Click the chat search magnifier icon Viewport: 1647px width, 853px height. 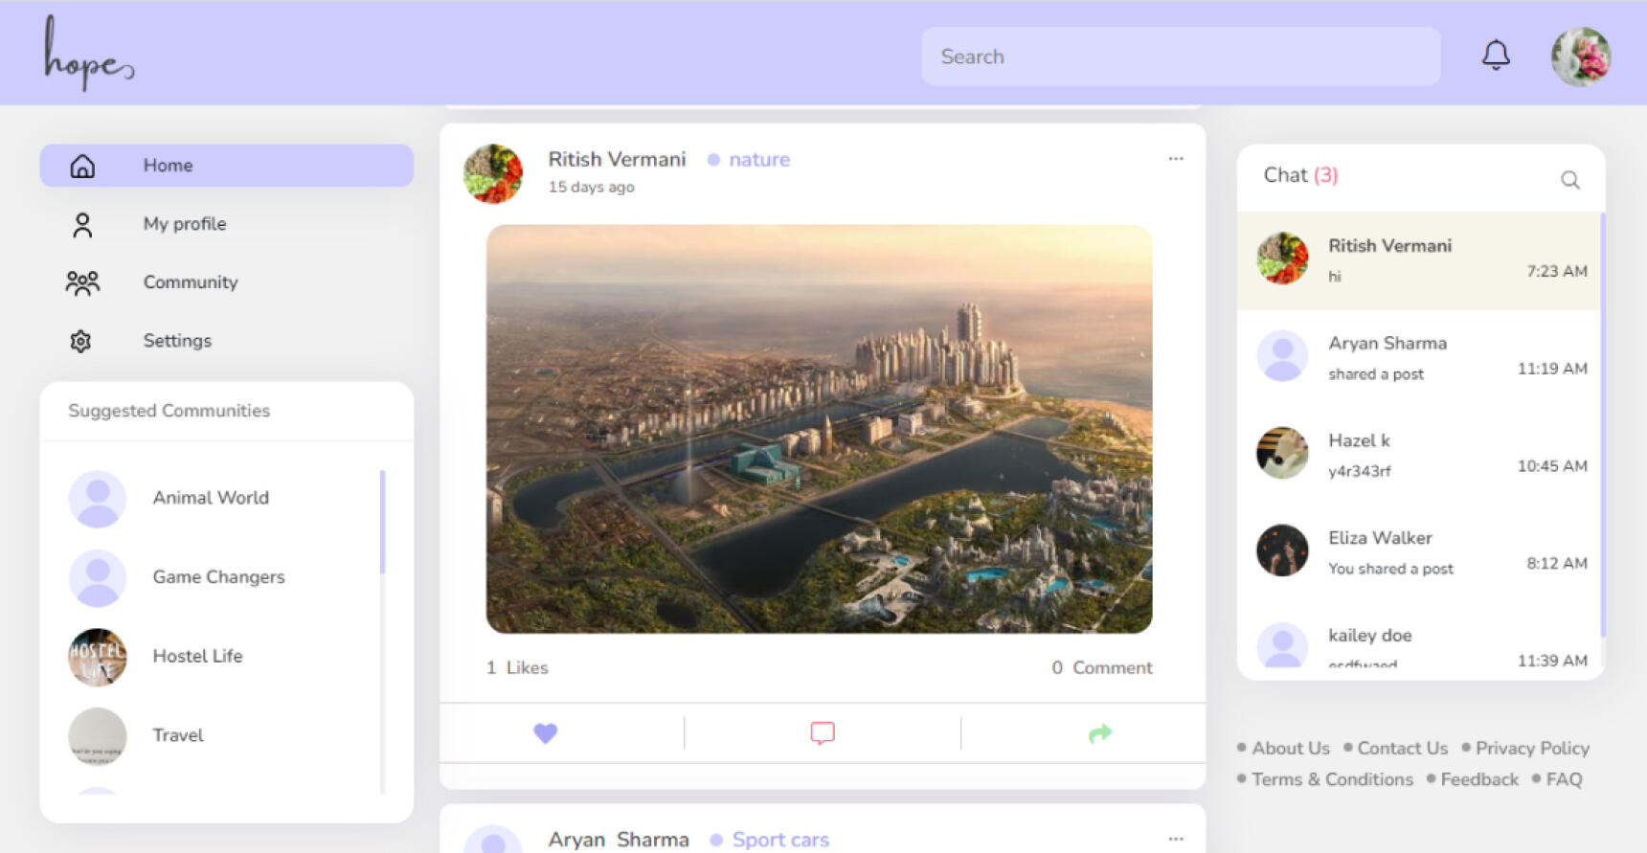[x=1569, y=180]
